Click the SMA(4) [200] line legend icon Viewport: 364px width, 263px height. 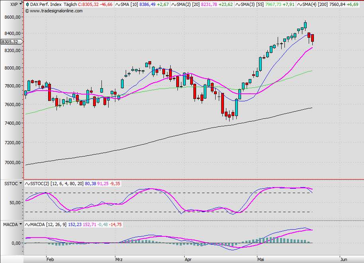[x=300, y=4]
